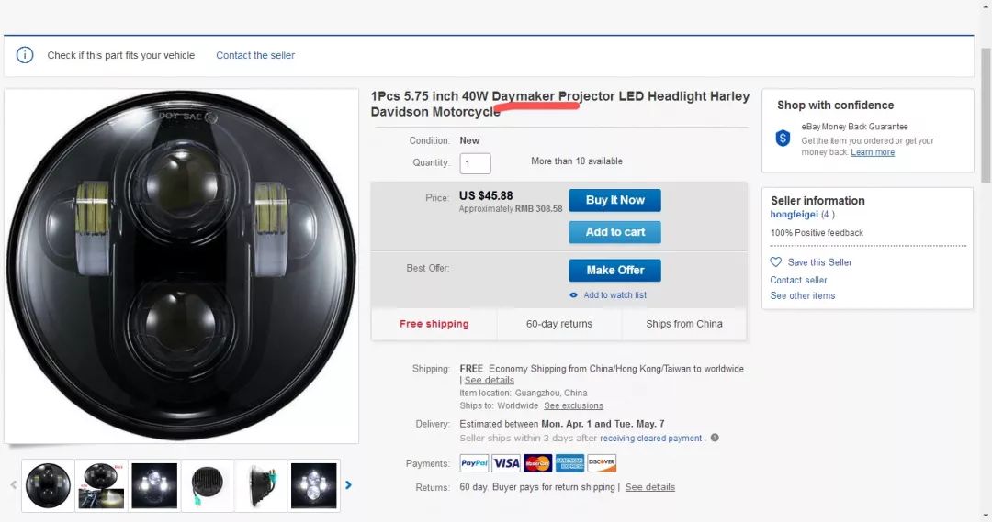Click the Discover card logo

[602, 463]
